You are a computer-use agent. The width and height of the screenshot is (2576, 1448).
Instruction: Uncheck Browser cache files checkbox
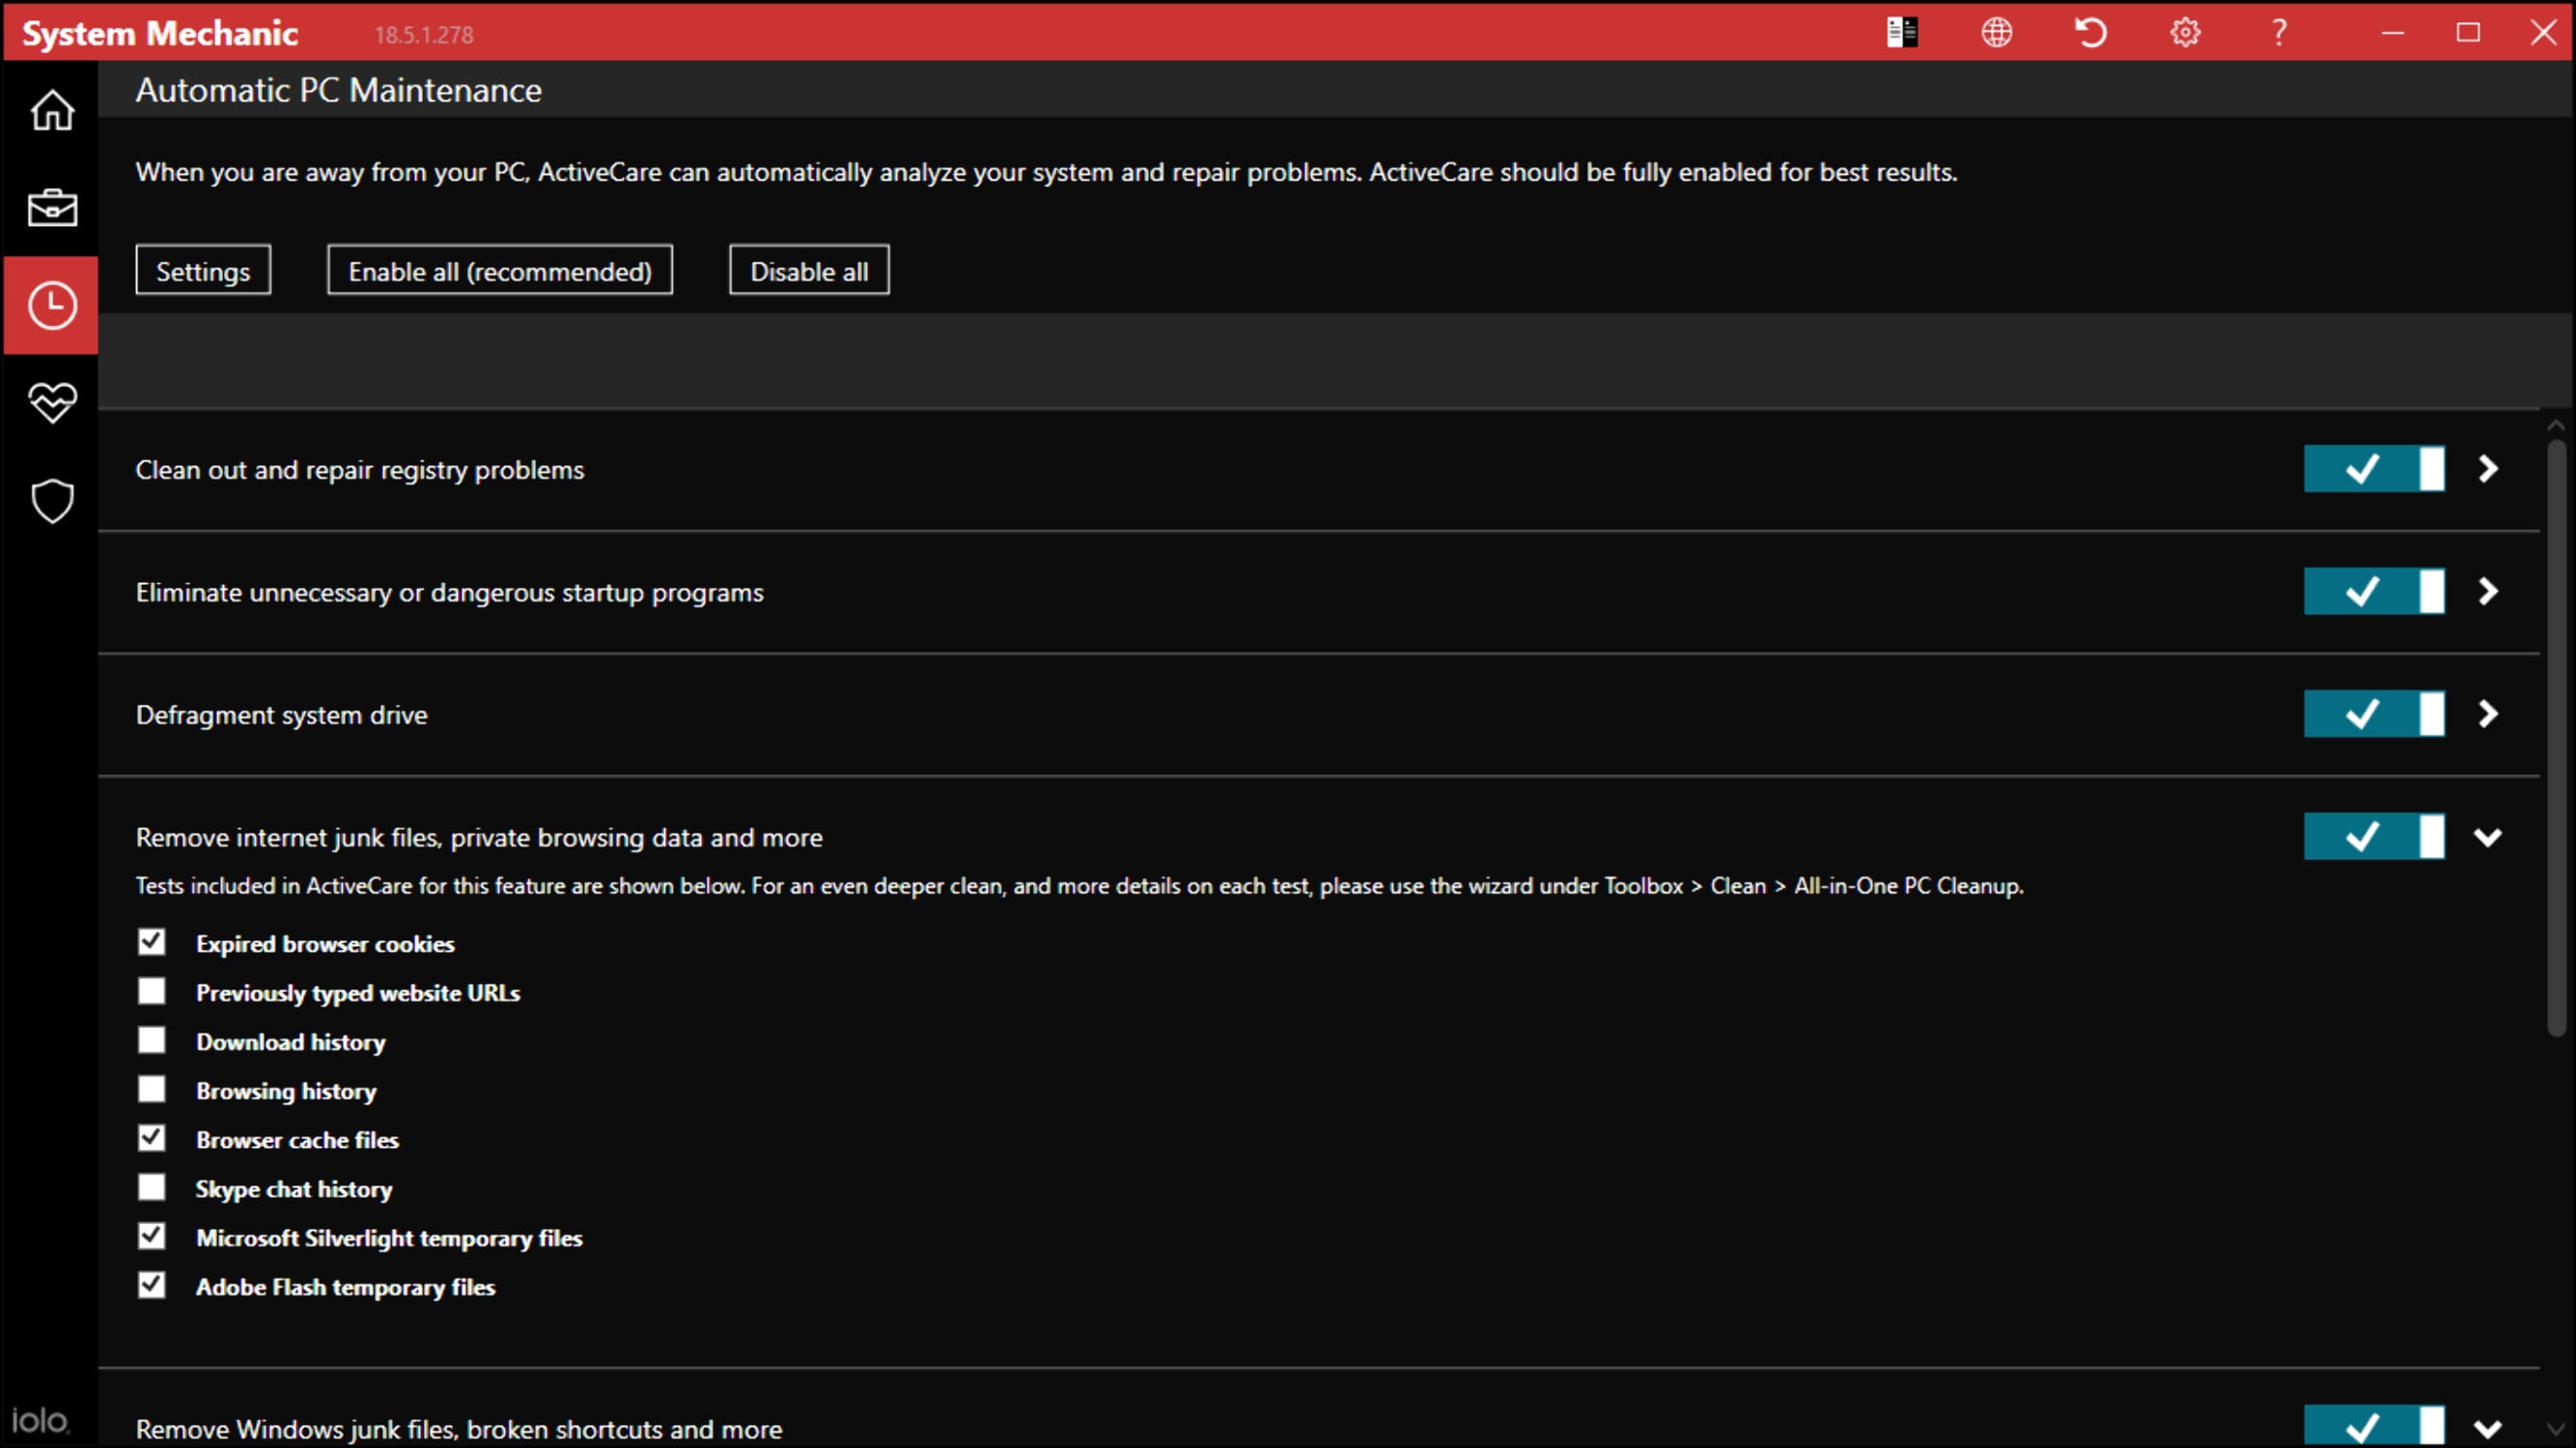152,1138
